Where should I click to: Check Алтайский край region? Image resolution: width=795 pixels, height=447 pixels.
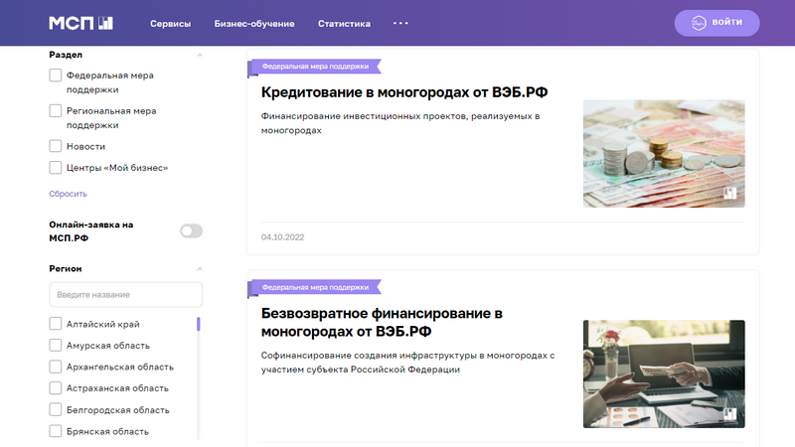[x=56, y=324]
